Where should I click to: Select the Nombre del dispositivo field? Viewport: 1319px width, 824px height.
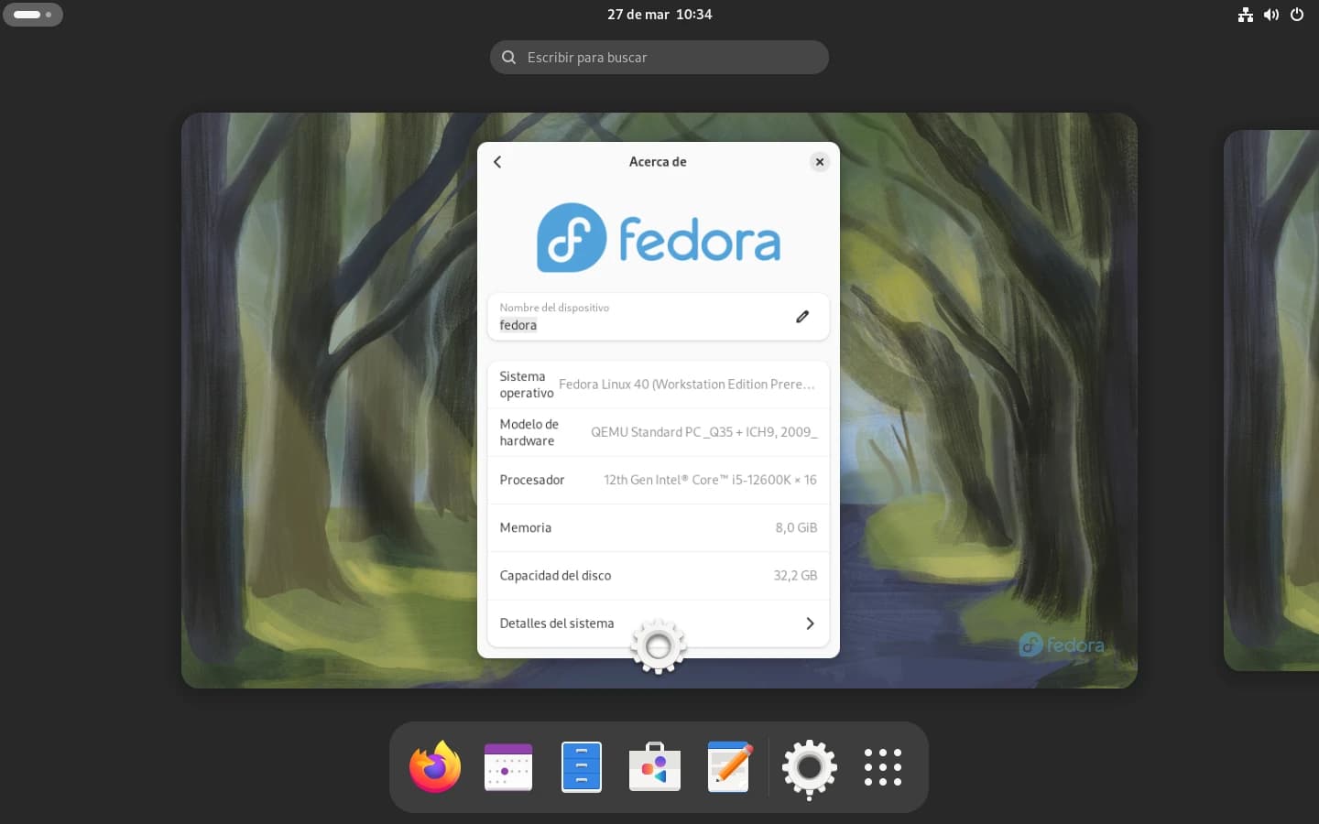[641, 317]
